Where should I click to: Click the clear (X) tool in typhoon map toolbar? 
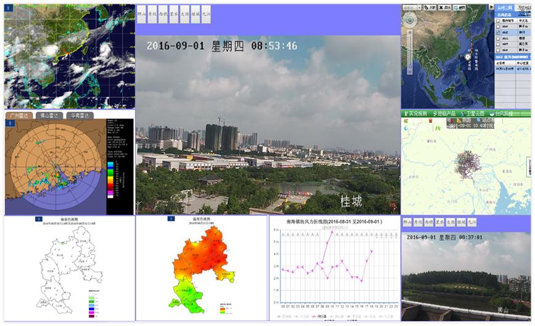444,7
